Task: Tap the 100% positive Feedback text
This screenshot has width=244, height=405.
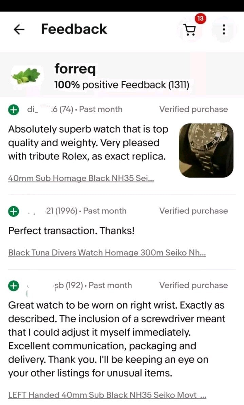Action: [x=121, y=84]
